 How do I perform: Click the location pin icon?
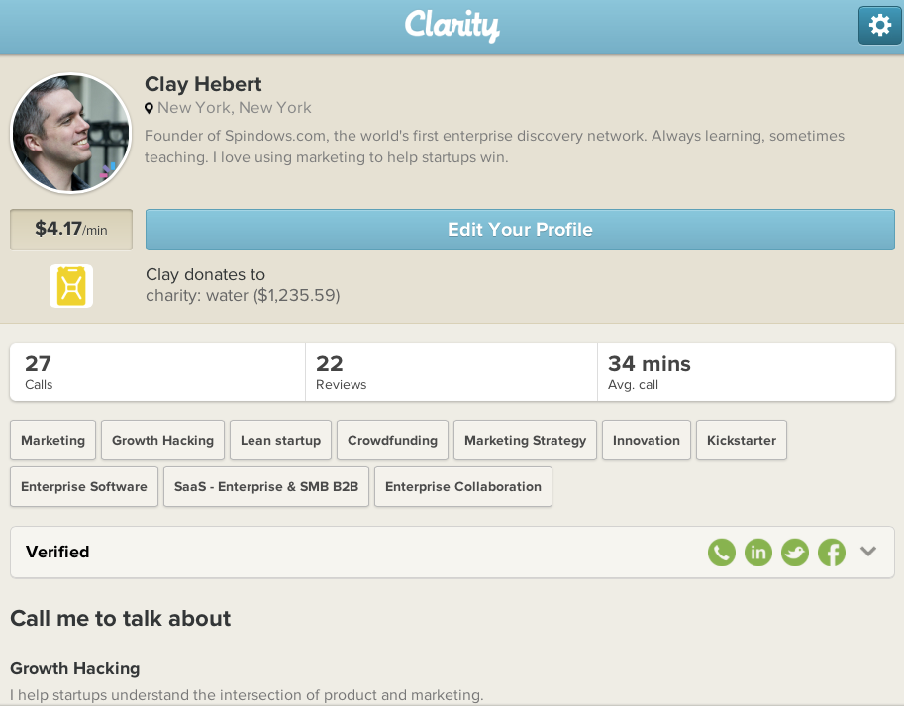pos(149,108)
